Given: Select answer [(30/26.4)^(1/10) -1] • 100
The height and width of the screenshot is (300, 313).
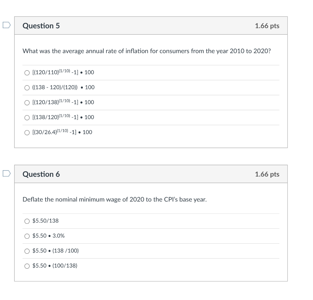Looking at the screenshot, I should pyautogui.click(x=27, y=132).
